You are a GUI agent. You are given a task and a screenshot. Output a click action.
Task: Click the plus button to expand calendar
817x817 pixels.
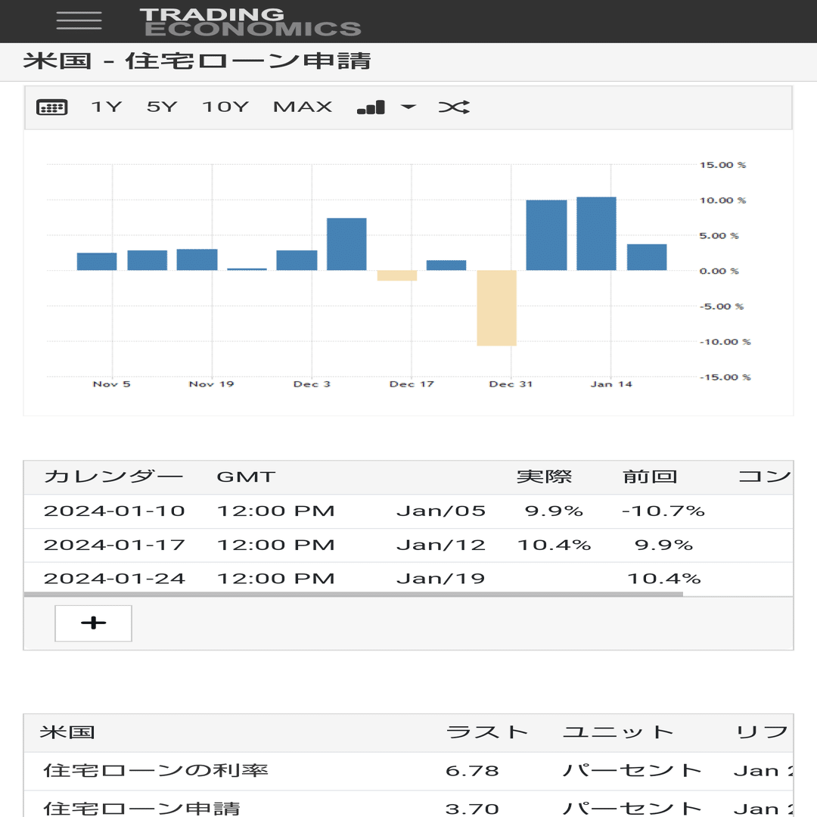point(93,623)
